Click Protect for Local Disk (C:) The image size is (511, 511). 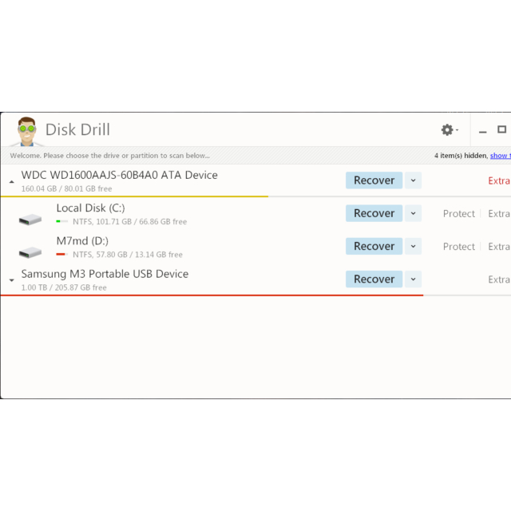pyautogui.click(x=458, y=214)
